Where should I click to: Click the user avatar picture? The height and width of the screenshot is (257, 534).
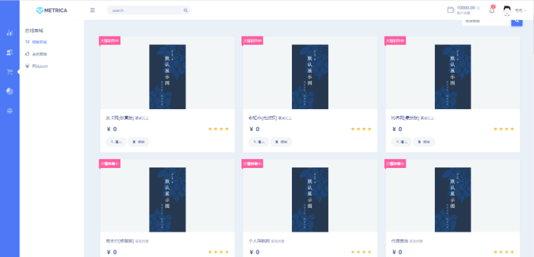click(x=507, y=11)
